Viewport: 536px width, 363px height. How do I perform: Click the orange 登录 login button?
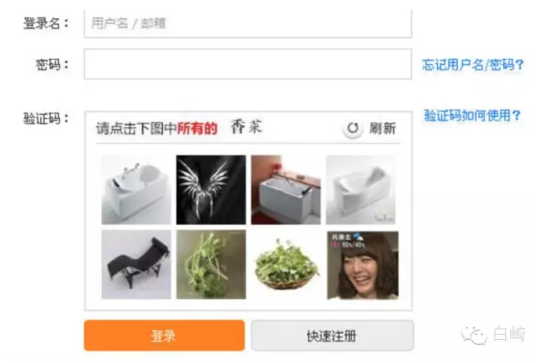click(165, 336)
